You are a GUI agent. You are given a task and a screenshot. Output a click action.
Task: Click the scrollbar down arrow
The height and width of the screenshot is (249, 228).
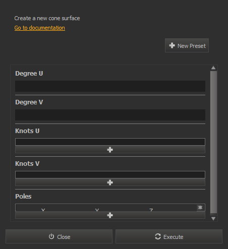[x=213, y=218]
